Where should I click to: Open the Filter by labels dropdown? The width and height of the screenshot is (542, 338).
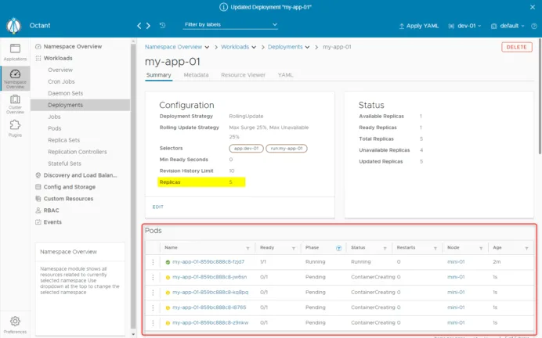(x=230, y=24)
